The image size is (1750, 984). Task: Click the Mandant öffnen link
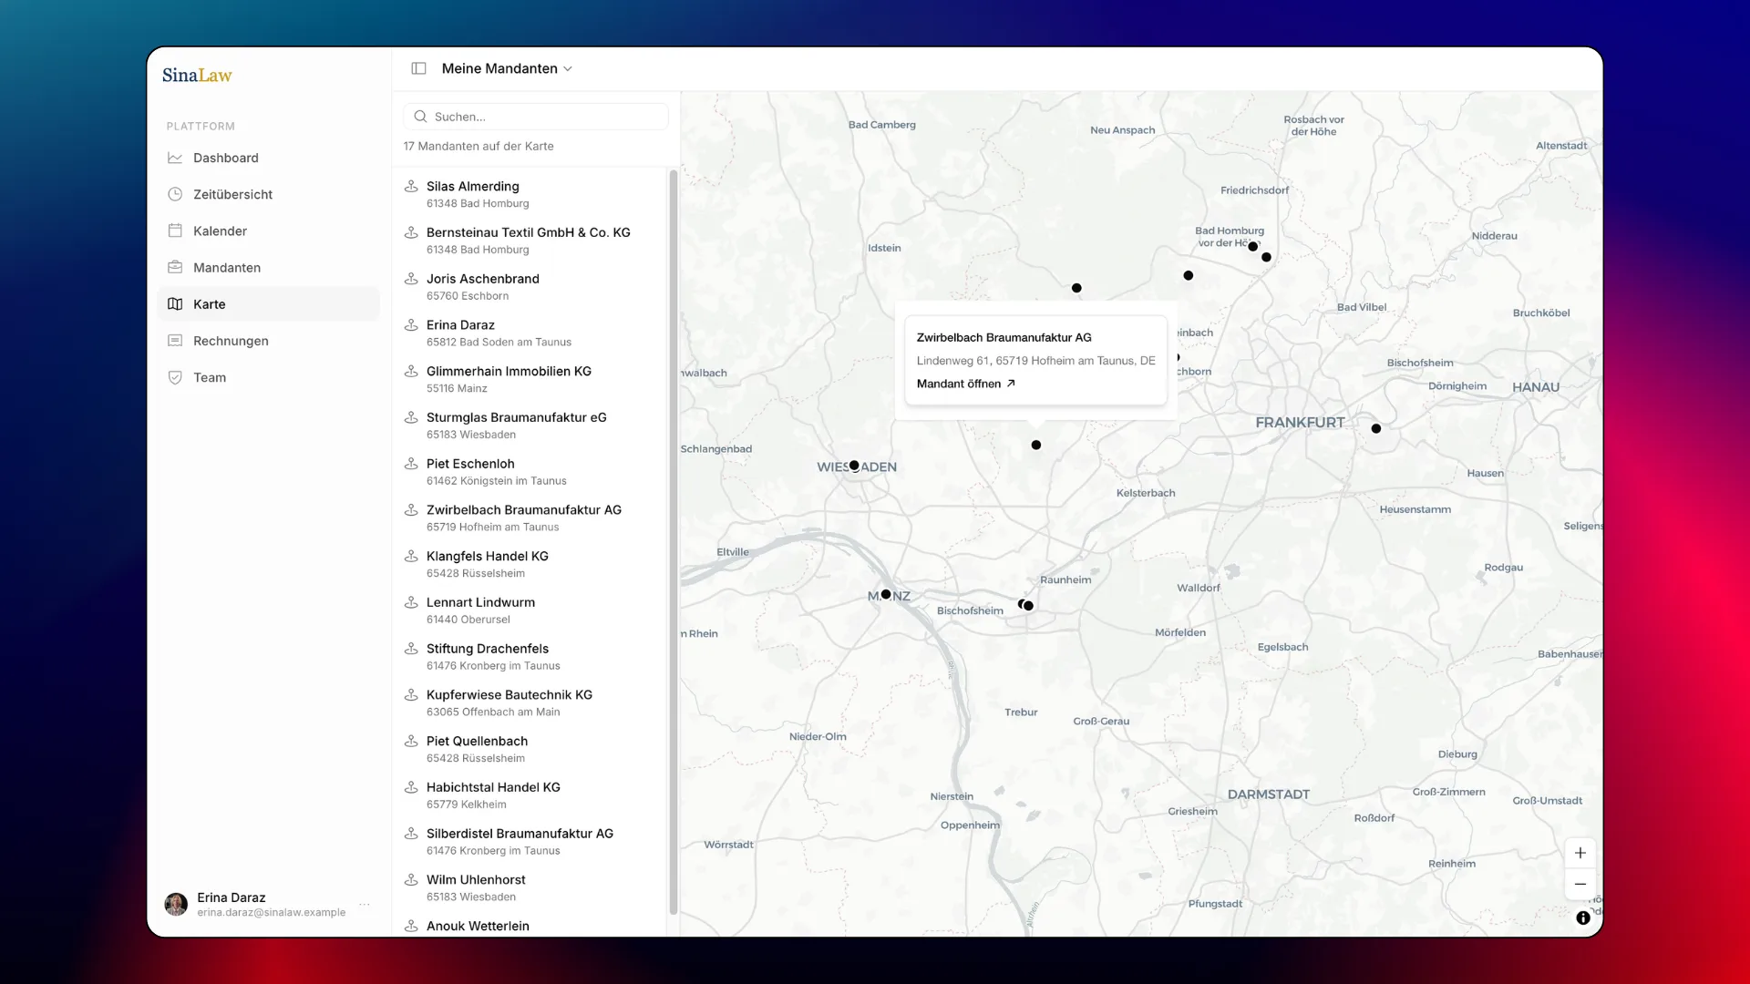click(x=965, y=384)
